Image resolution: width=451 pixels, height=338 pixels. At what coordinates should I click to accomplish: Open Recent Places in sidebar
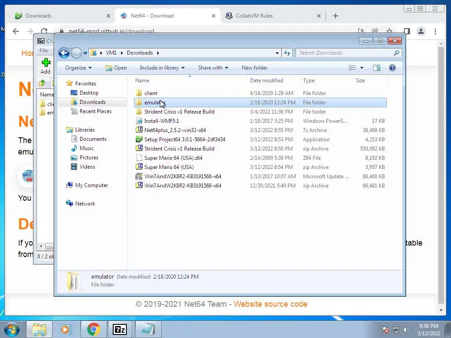coord(95,111)
